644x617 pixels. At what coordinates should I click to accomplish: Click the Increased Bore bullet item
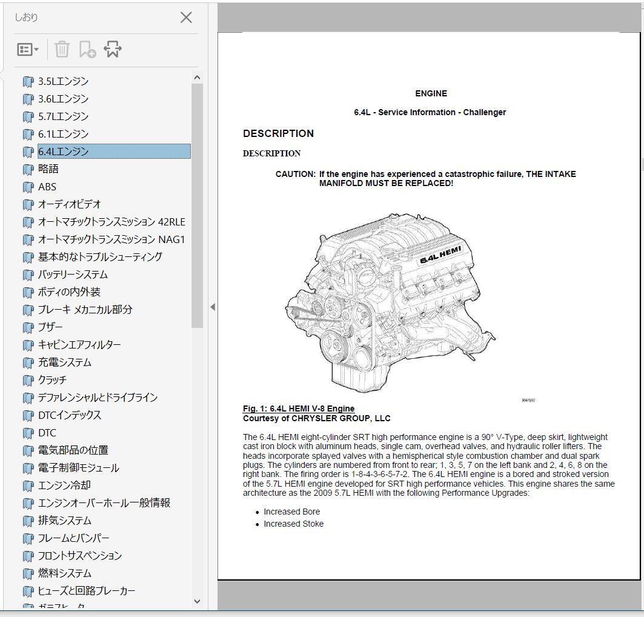291,512
